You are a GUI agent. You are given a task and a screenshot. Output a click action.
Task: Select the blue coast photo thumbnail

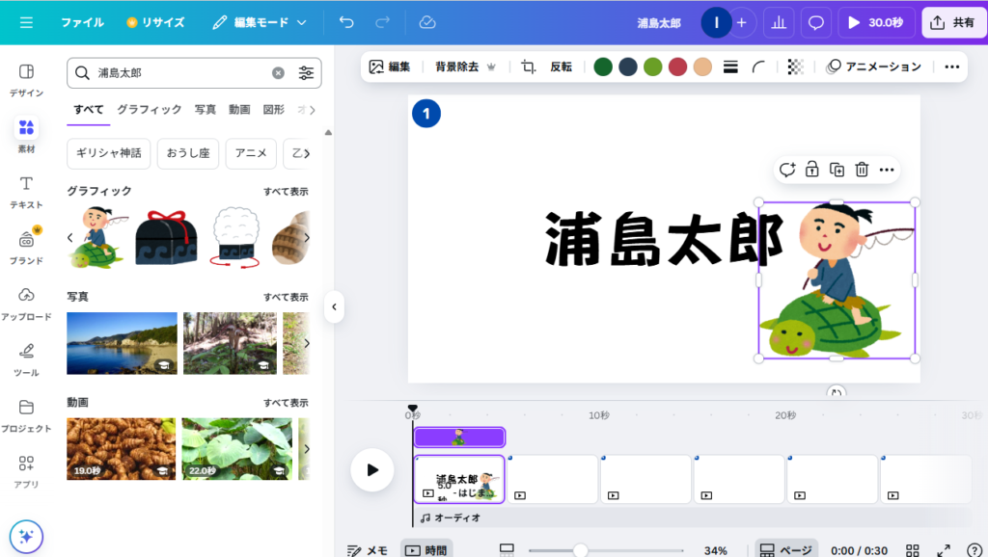click(x=122, y=343)
